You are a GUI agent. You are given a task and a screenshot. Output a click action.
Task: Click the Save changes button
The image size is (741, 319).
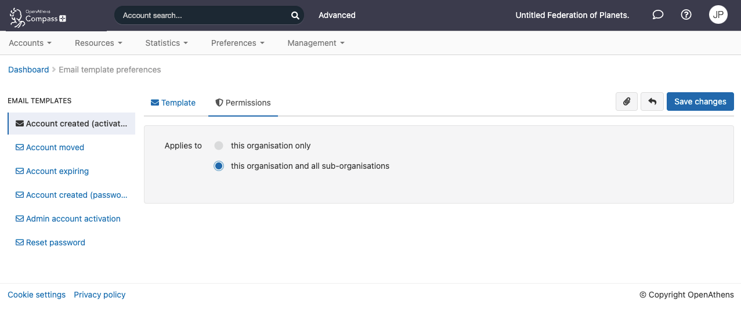tap(700, 101)
